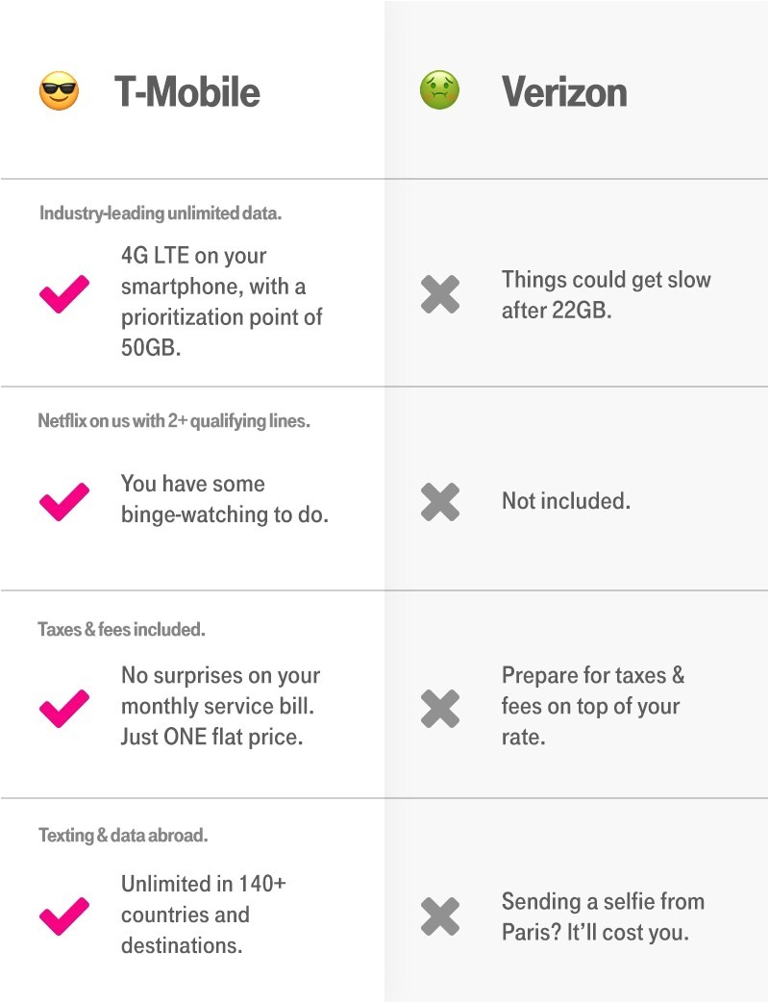Click the gray X next to Not included
Screen dimensions: 769x1003
[440, 502]
